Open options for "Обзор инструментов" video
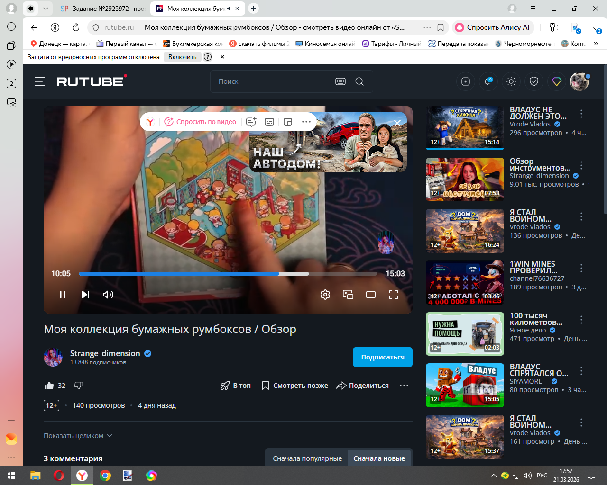 (581, 165)
